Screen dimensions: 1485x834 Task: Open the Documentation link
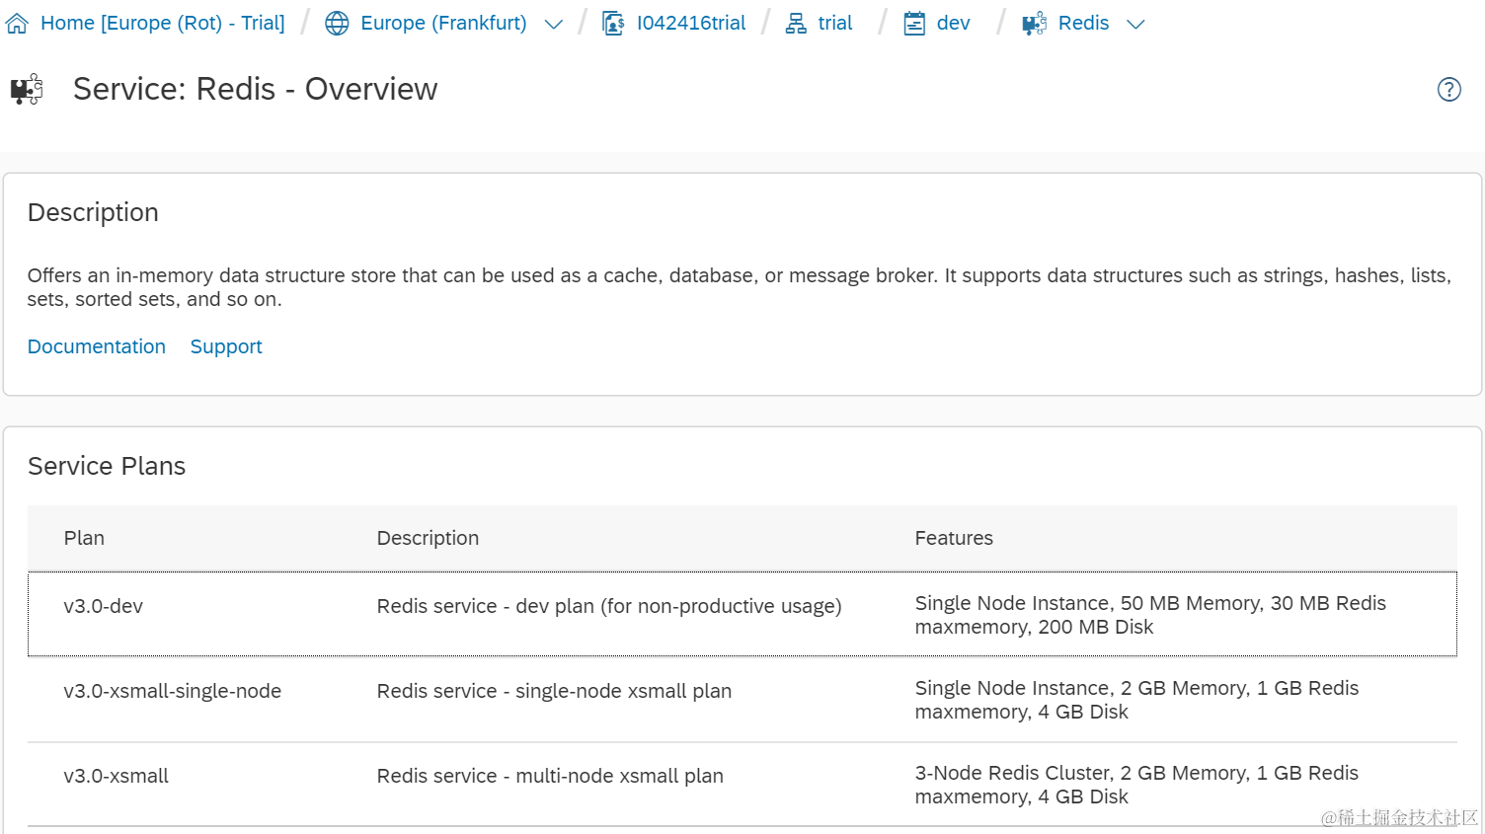pyautogui.click(x=97, y=346)
